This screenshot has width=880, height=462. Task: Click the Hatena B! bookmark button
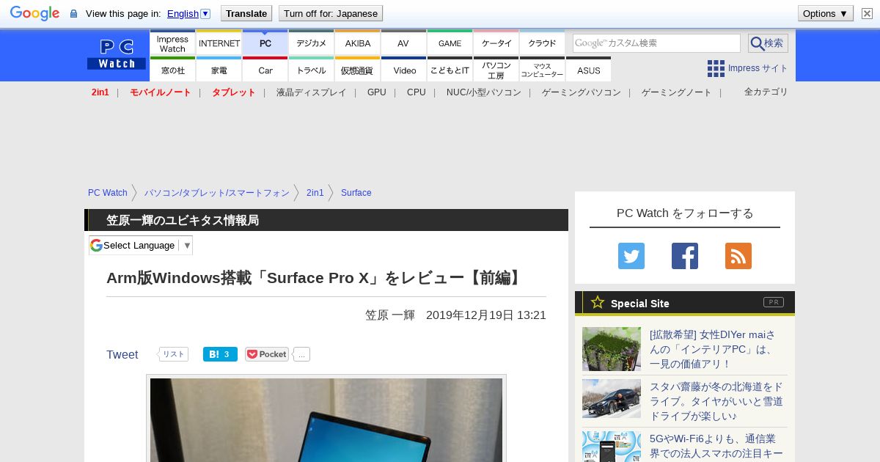pos(220,354)
